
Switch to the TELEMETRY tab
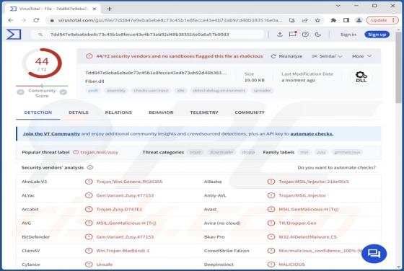tap(204, 112)
